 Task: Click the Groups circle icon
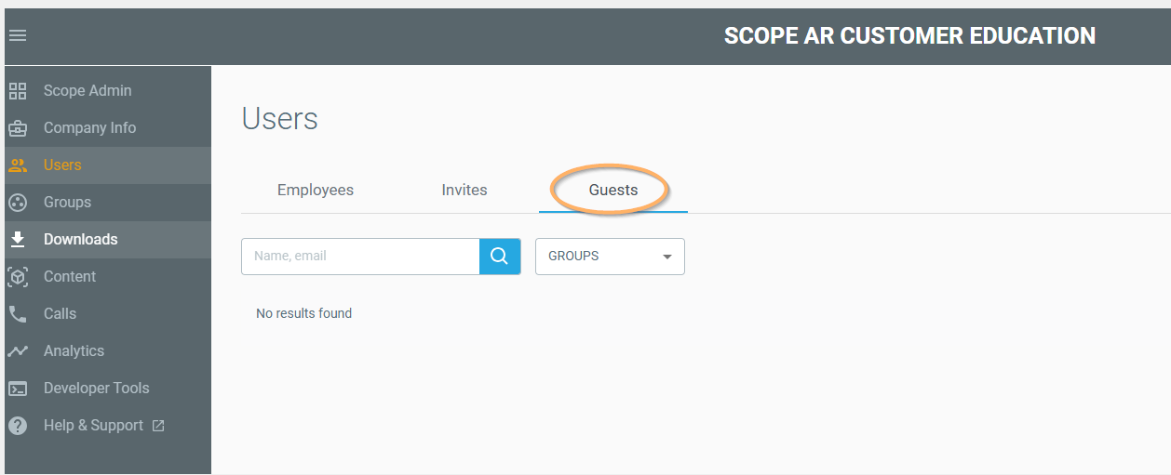point(18,203)
